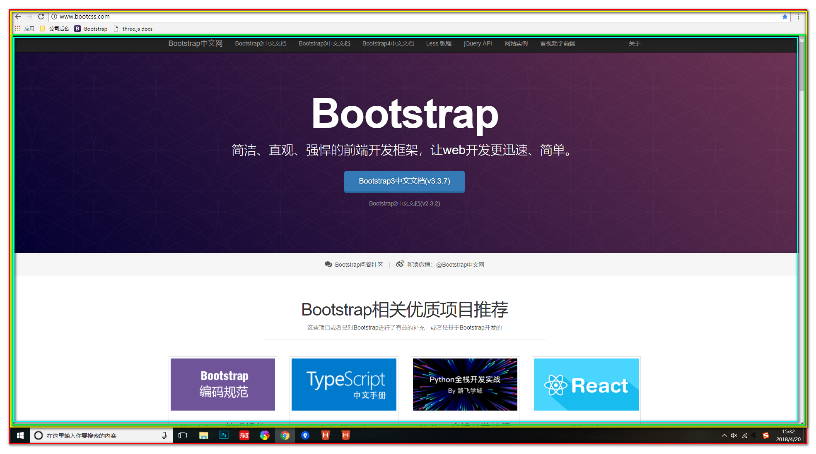This screenshot has height=454, width=816.
Task: Open the Windows Start menu
Action: [x=20, y=435]
